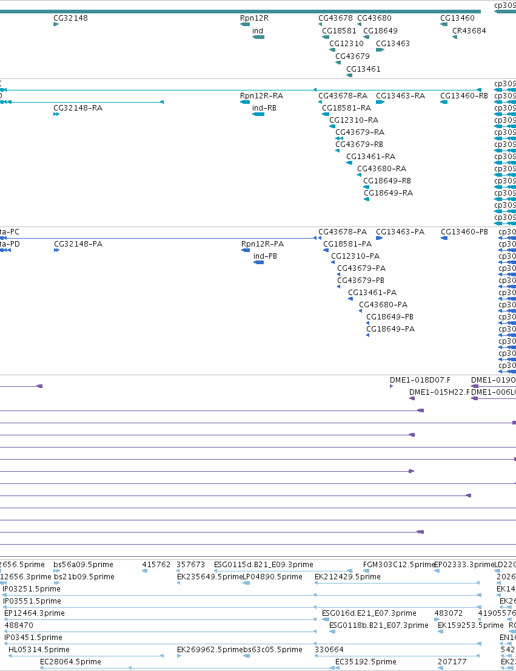Select transcript CG12310-RA
Viewport: 516px width, 671px height.
353,120
